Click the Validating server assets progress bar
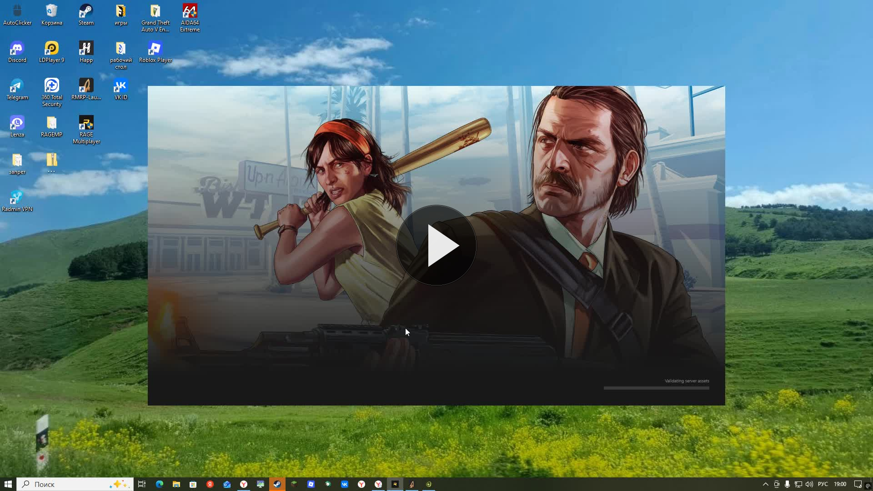Screen dimensions: 873x491 coord(656,388)
